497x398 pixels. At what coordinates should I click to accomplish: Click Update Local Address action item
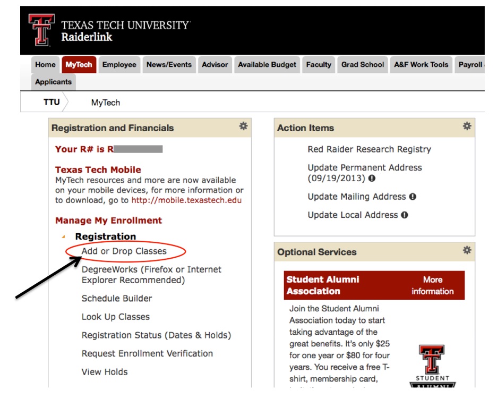353,215
